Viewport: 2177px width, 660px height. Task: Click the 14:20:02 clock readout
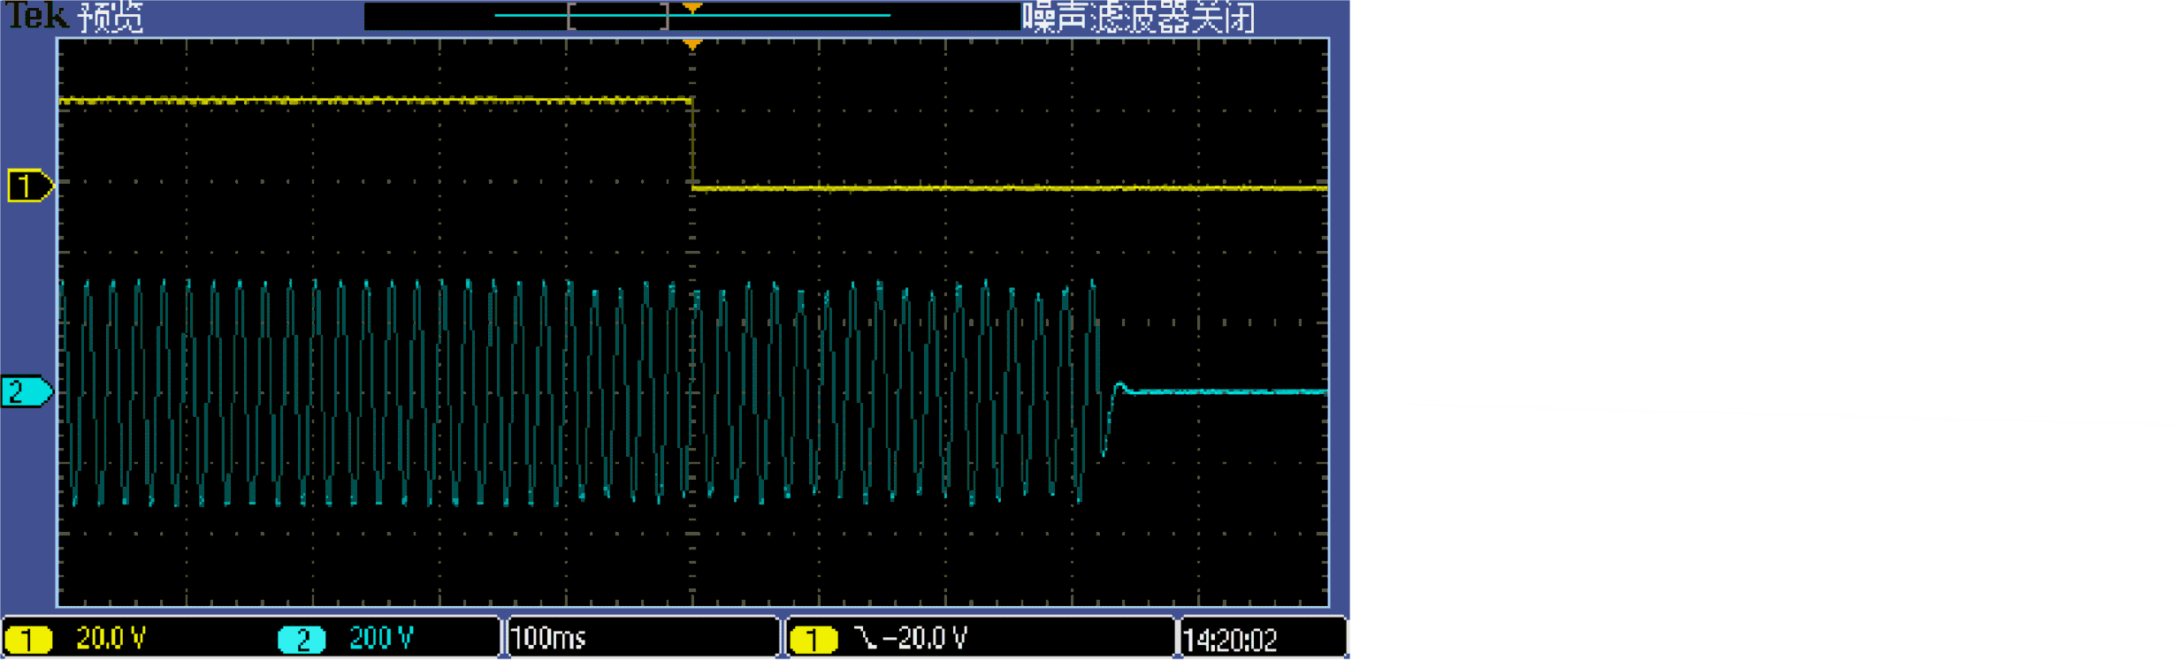1230,640
